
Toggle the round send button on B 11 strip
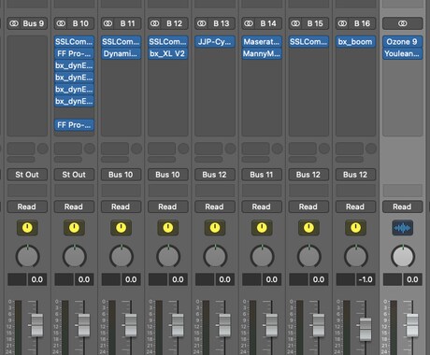click(x=136, y=149)
